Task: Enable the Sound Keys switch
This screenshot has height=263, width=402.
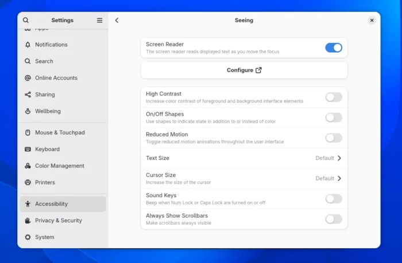Action: [334, 199]
